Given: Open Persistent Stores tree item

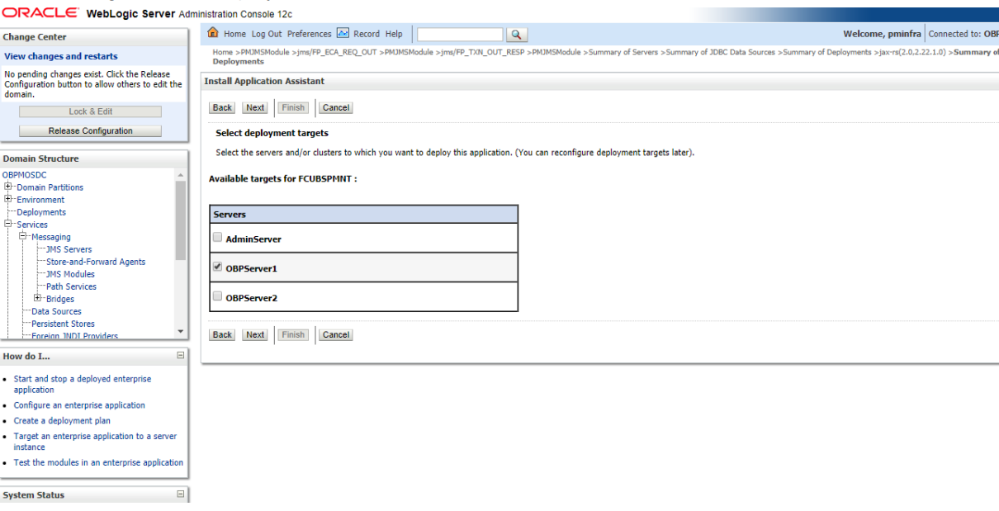Looking at the screenshot, I should point(63,324).
